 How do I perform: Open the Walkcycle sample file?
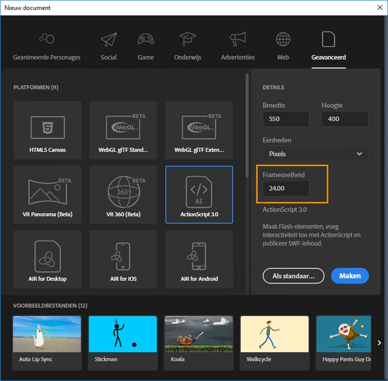point(275,343)
